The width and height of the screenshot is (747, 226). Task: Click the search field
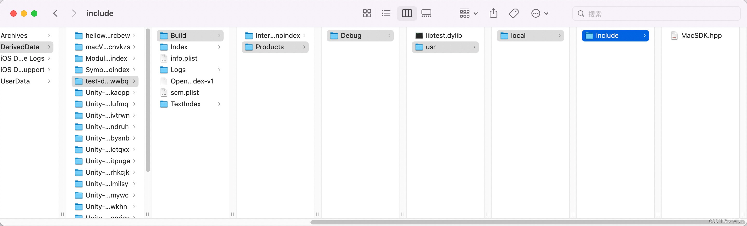(x=656, y=14)
